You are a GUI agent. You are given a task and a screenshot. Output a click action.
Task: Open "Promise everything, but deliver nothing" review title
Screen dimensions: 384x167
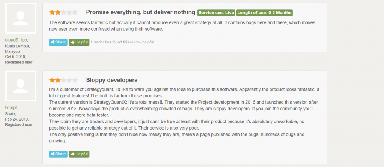pos(141,12)
